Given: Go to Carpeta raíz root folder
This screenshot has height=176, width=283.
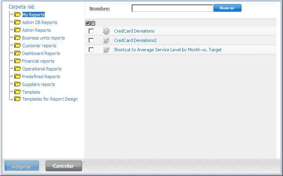Looking at the screenshot, I should point(21,7).
